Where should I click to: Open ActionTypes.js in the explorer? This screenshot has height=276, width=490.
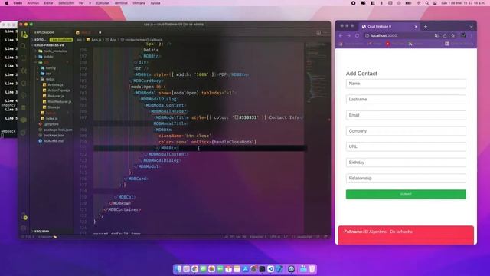click(x=59, y=90)
